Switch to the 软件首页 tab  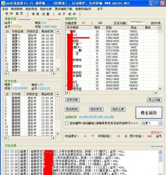coord(14,14)
